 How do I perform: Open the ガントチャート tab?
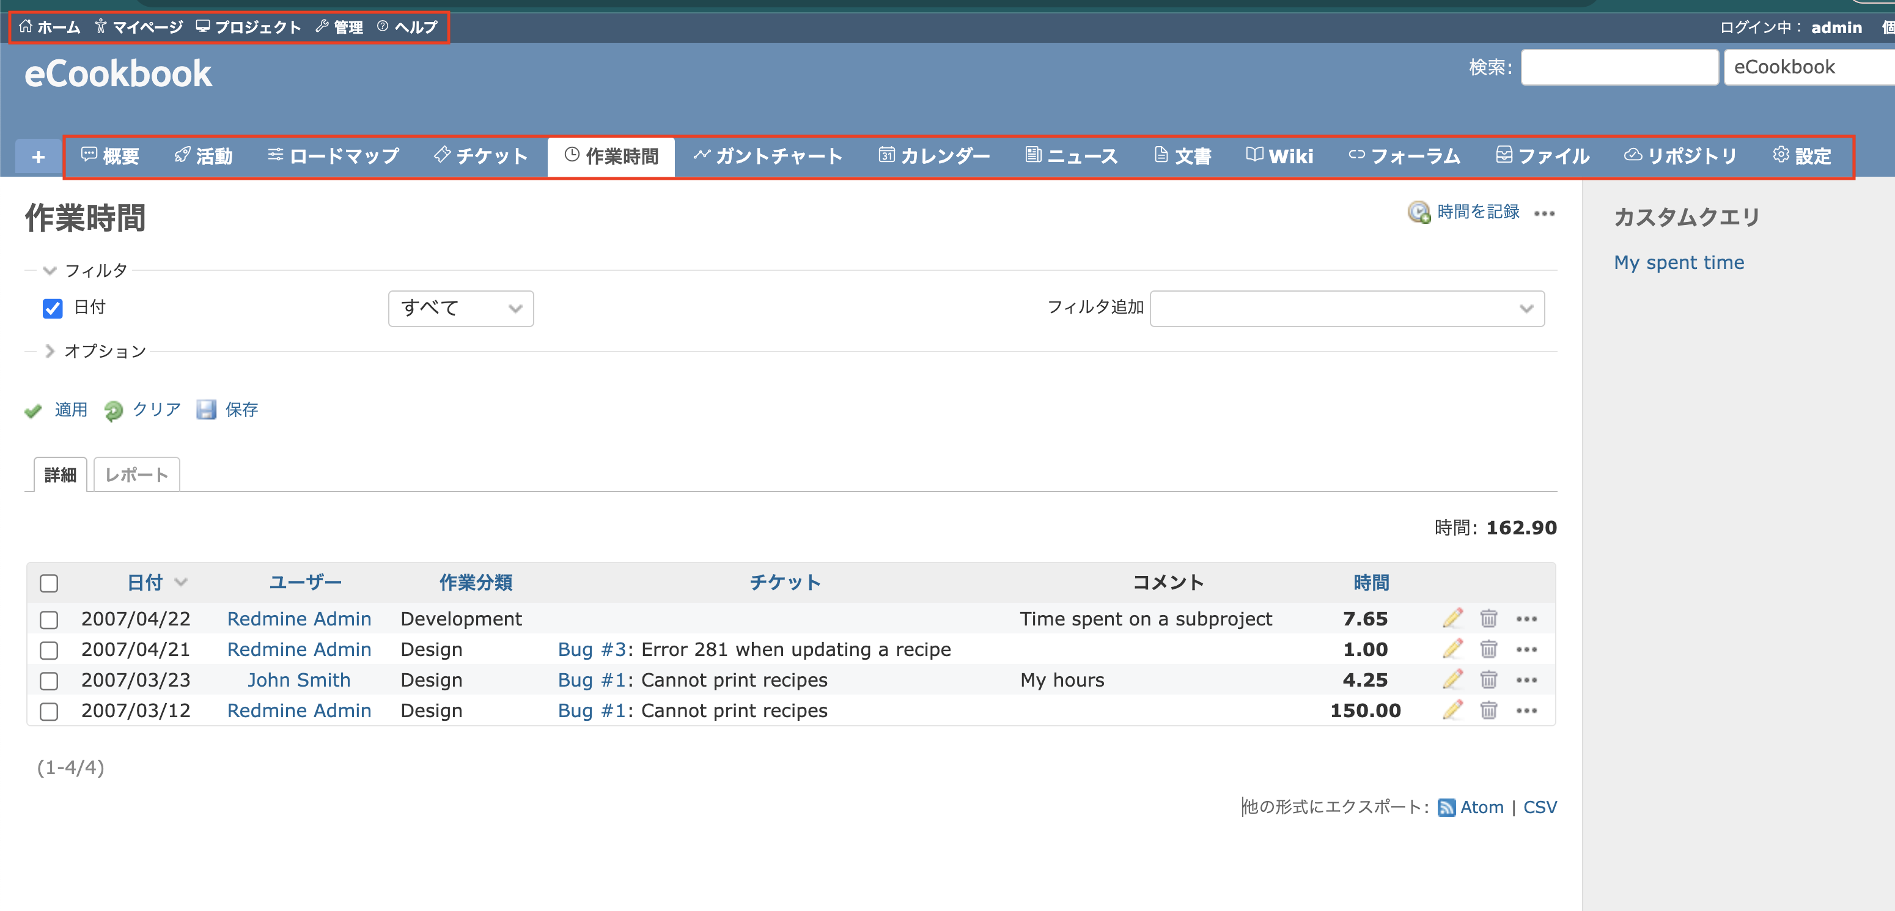coord(768,156)
